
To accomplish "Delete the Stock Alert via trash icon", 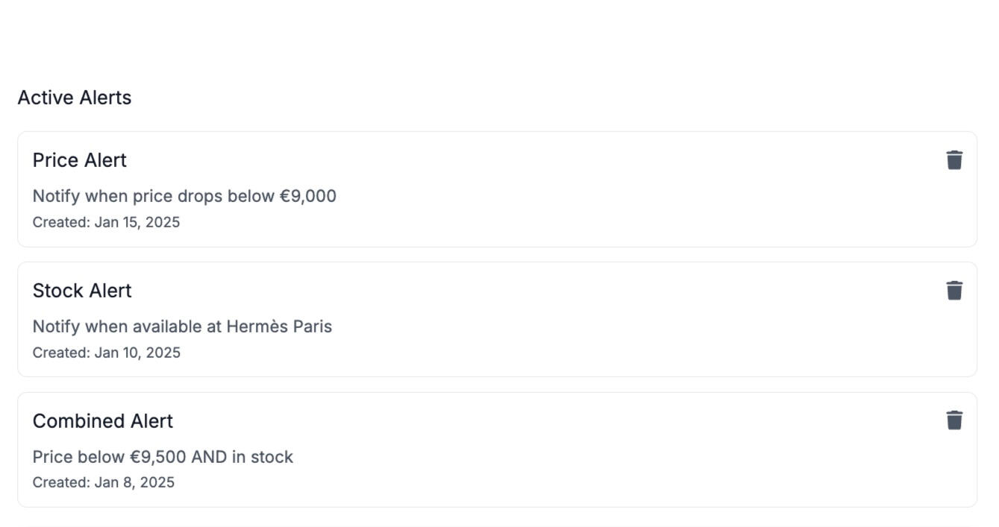I will (954, 291).
